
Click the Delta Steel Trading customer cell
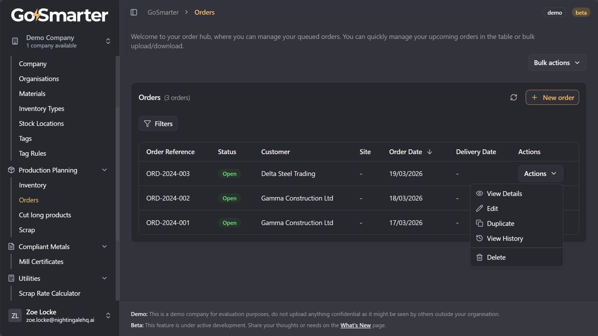(288, 174)
